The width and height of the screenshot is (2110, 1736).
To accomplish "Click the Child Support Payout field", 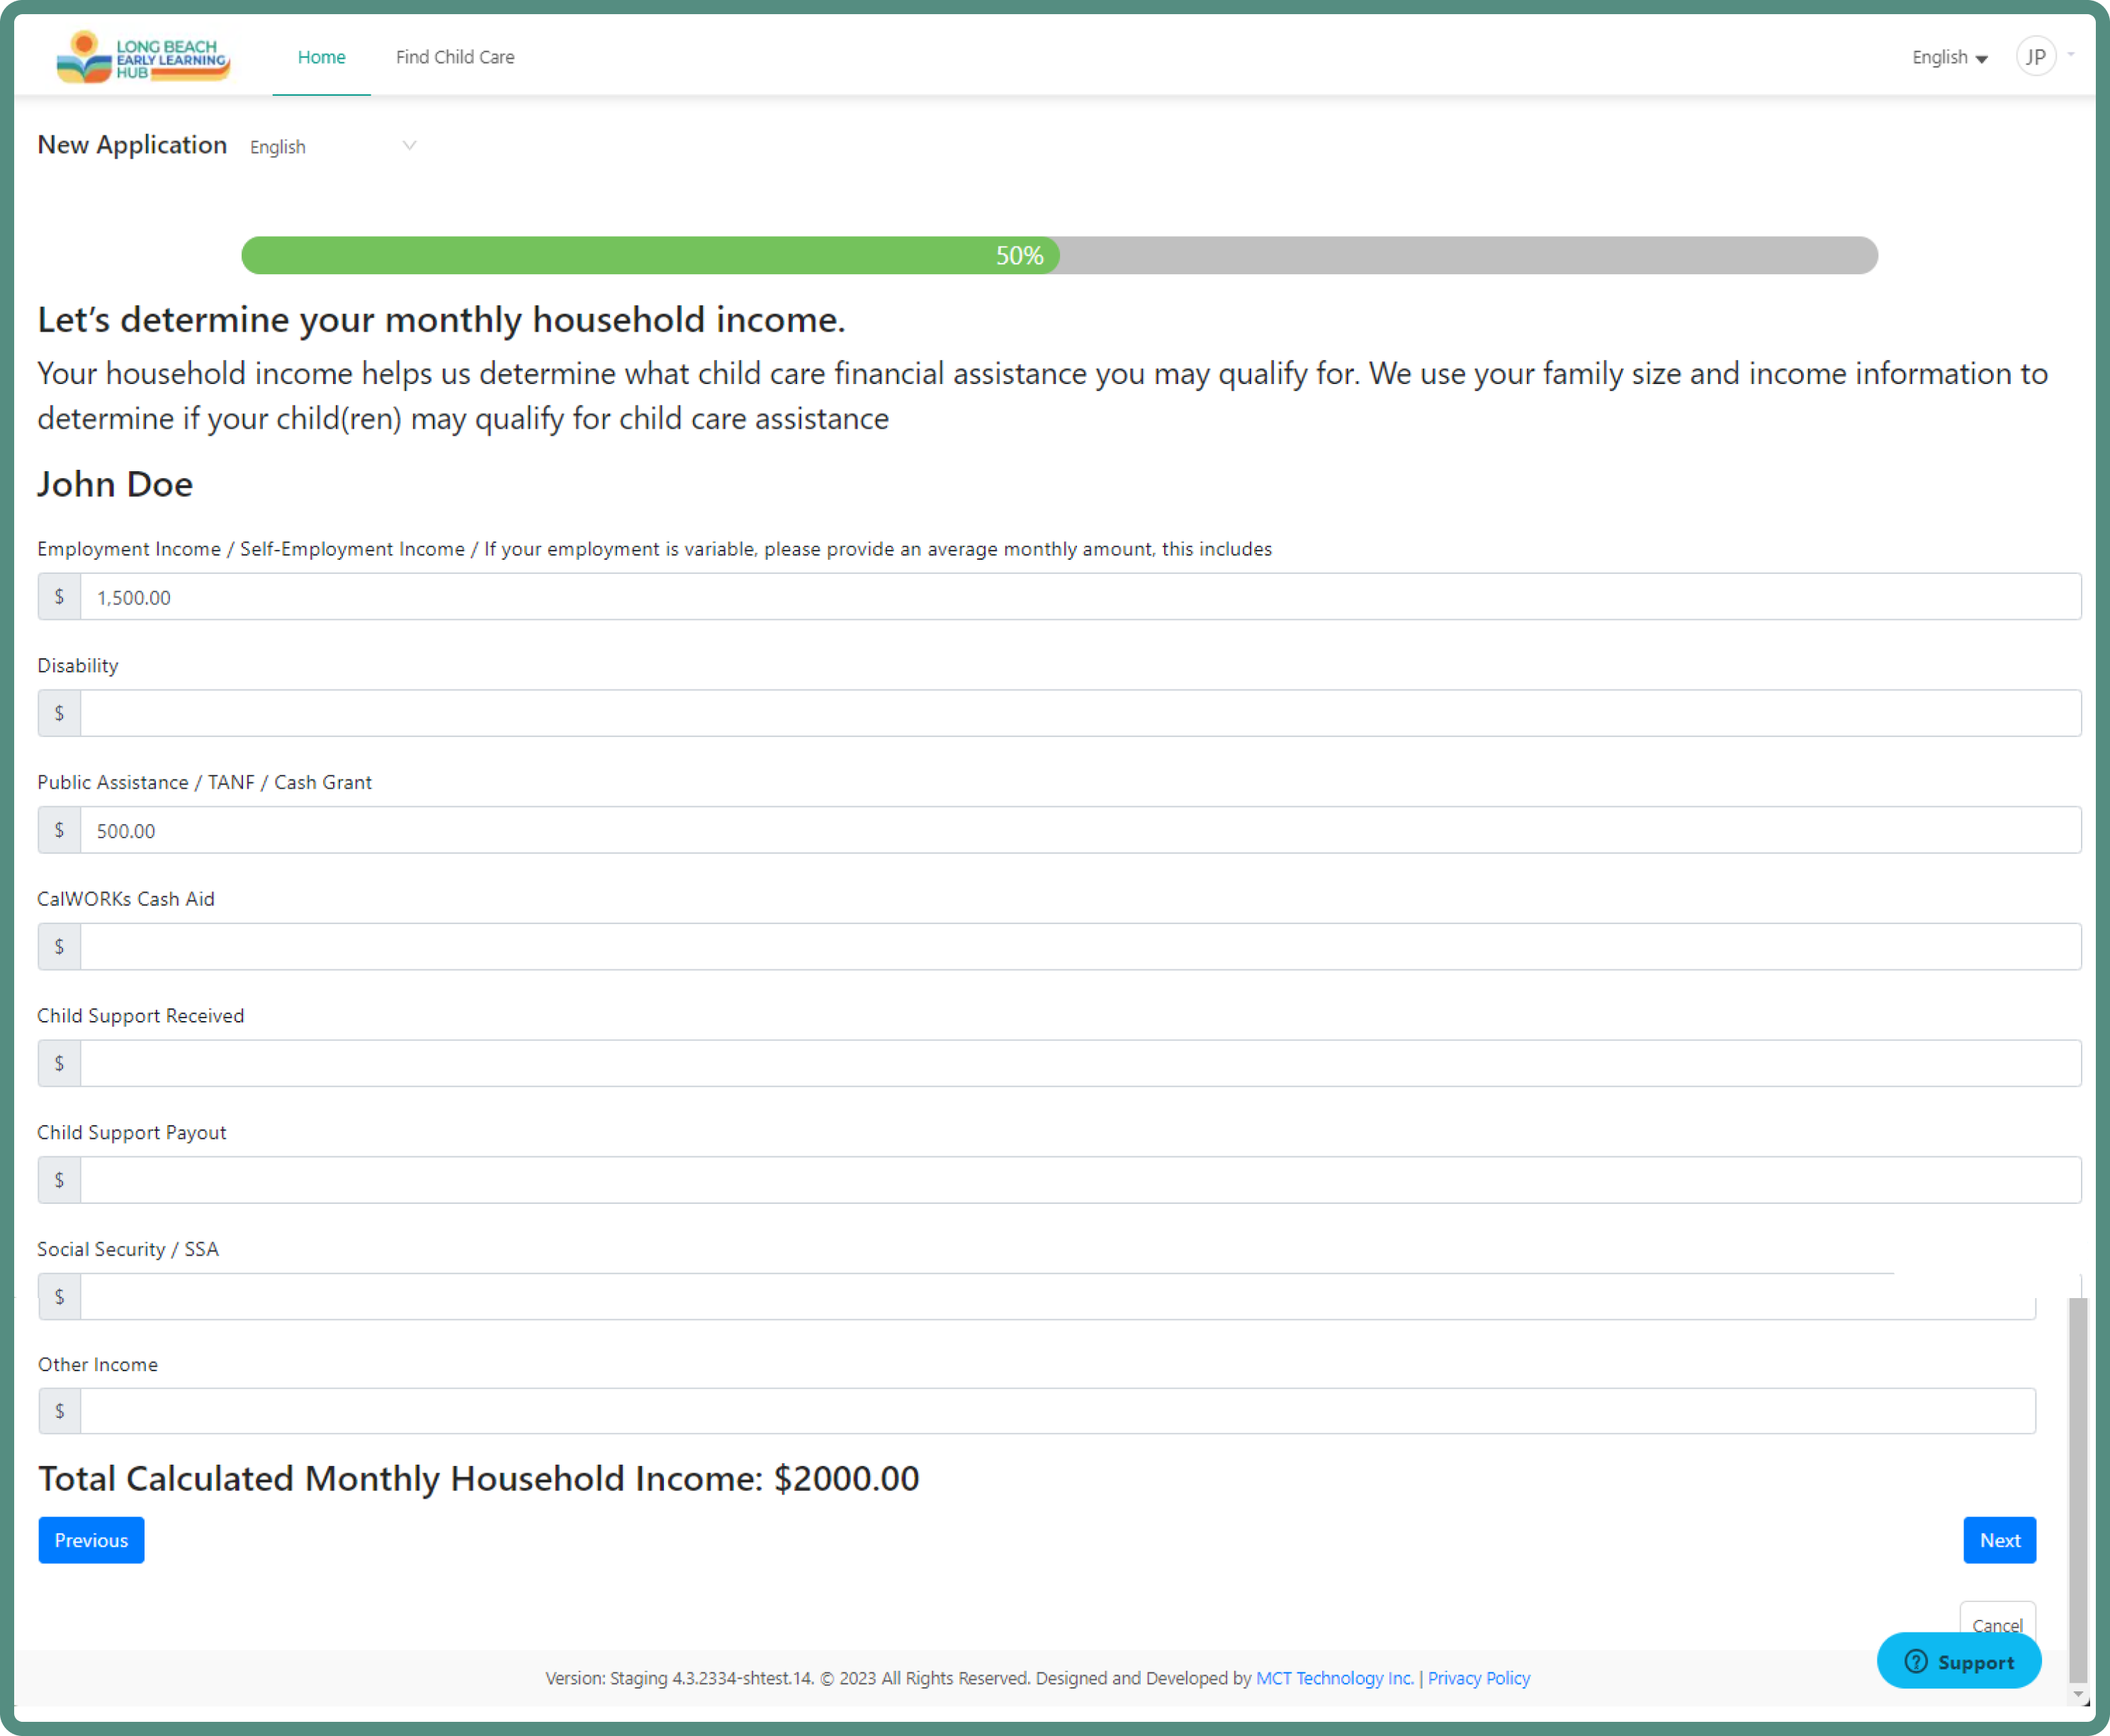I will tap(1080, 1180).
